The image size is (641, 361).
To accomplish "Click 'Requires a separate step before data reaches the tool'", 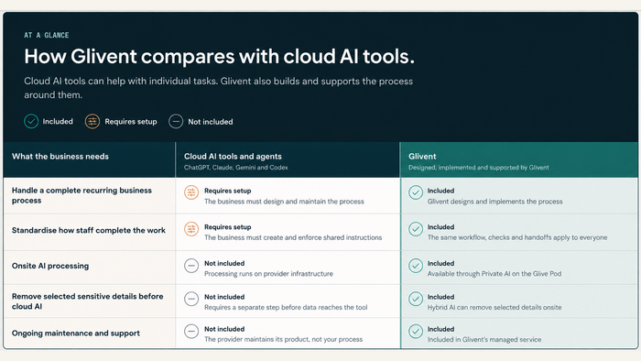I will 286,308.
